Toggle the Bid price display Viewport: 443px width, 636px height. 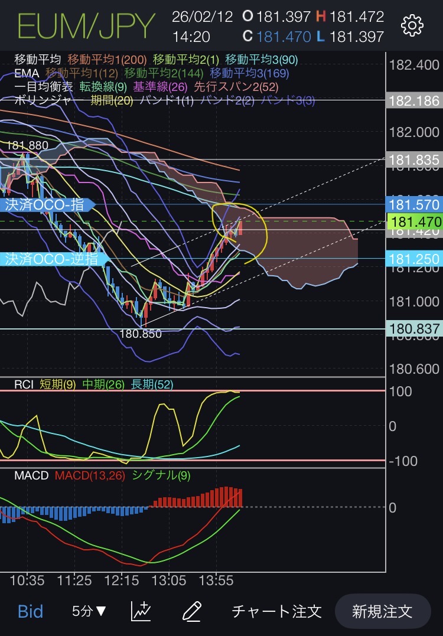[x=30, y=611]
